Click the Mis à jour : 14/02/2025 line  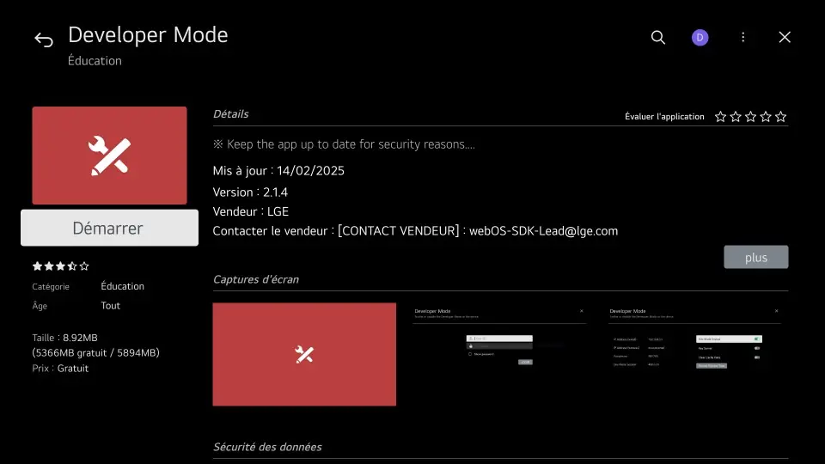point(278,170)
